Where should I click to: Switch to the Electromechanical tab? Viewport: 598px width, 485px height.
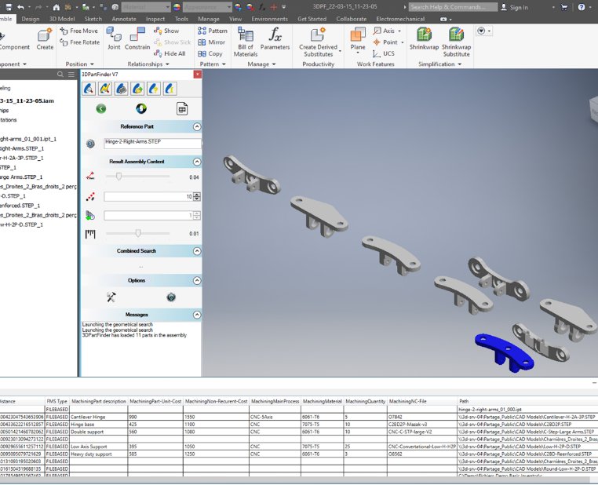[399, 19]
